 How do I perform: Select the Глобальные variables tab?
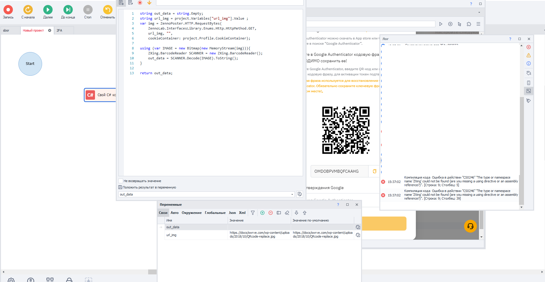(x=215, y=213)
